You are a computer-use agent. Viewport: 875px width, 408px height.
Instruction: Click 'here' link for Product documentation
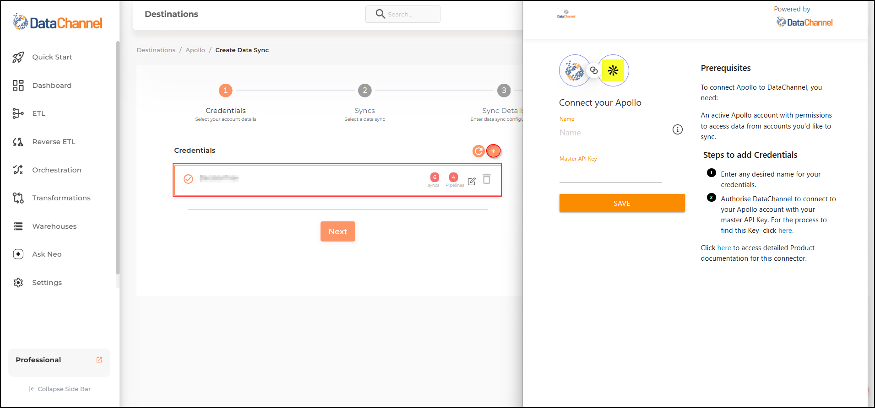click(x=724, y=248)
